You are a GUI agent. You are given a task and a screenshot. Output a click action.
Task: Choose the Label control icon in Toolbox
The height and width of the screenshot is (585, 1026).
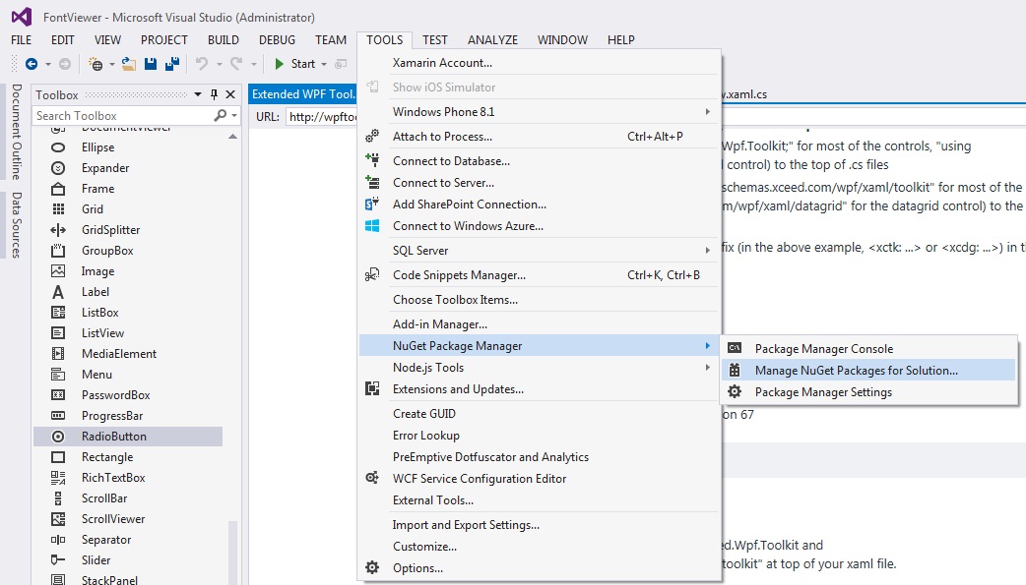pyautogui.click(x=58, y=292)
